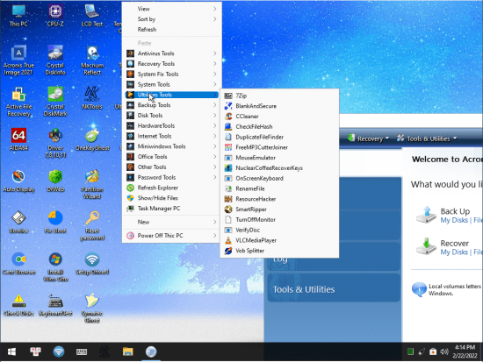This screenshot has height=362, width=483.
Task: Open the CPU-Z desktop icon
Action: [55, 16]
